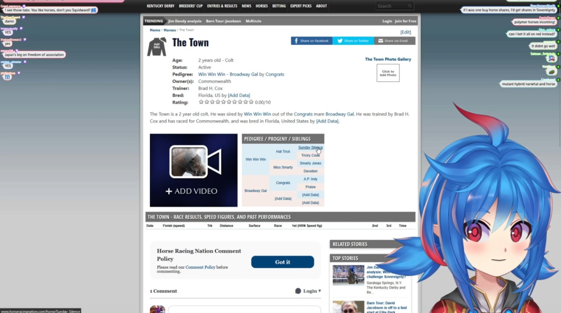Viewport: 561px width, 313px height.
Task: Open the Expert Picks menu
Action: [301, 6]
